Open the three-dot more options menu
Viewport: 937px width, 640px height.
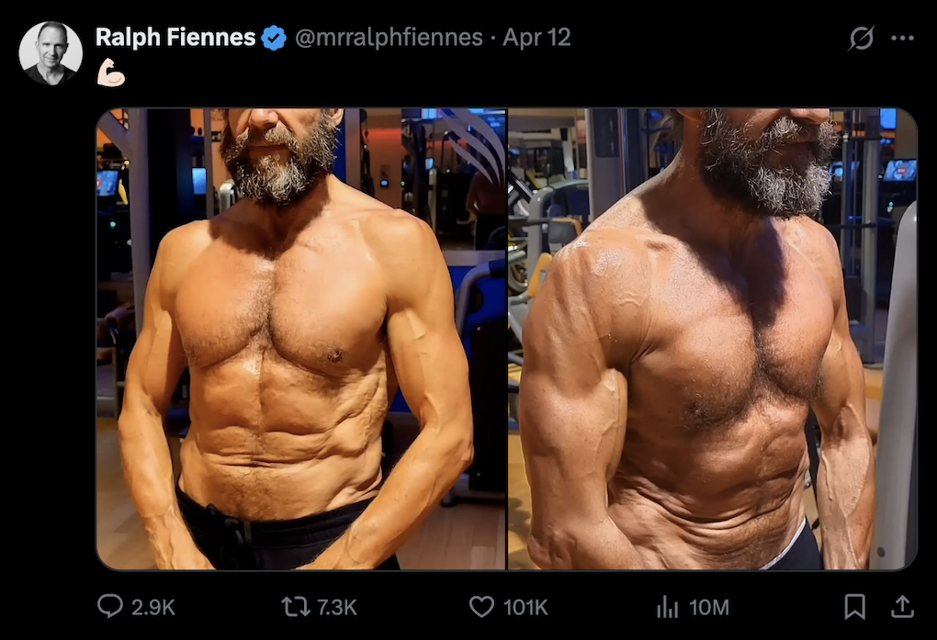coord(903,38)
